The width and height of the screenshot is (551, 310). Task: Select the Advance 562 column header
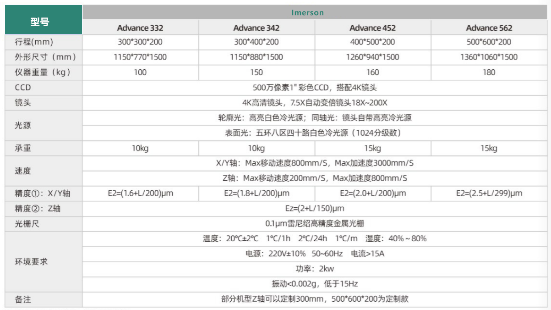489,28
